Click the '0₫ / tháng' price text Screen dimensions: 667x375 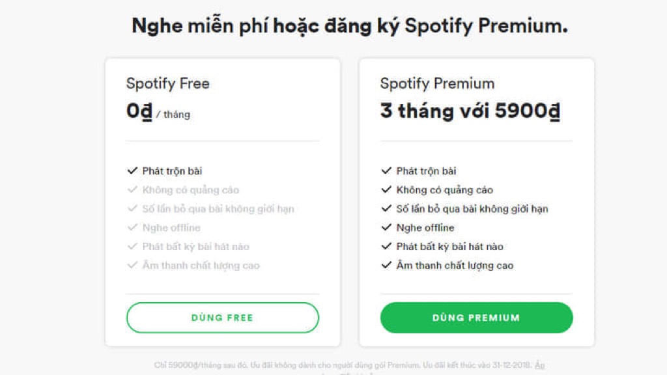158,112
